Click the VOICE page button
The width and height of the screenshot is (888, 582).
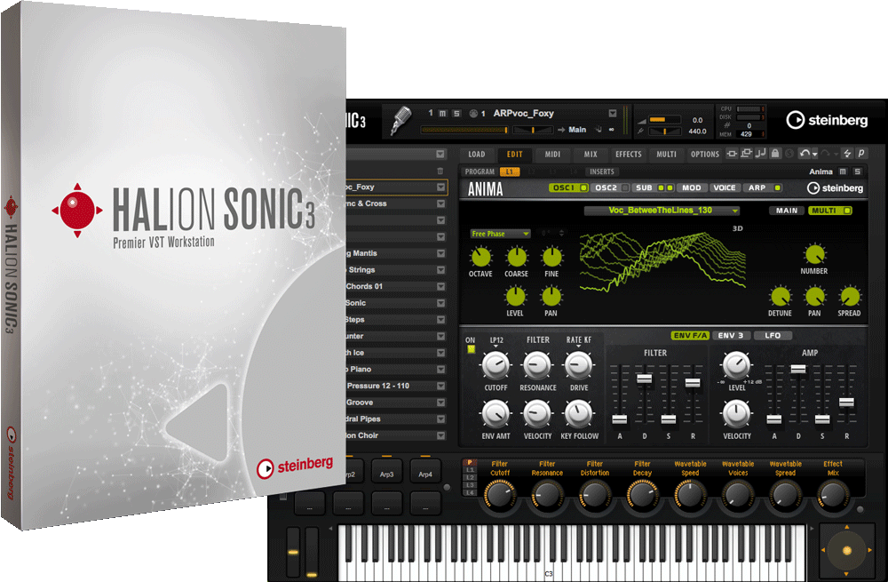(x=725, y=187)
